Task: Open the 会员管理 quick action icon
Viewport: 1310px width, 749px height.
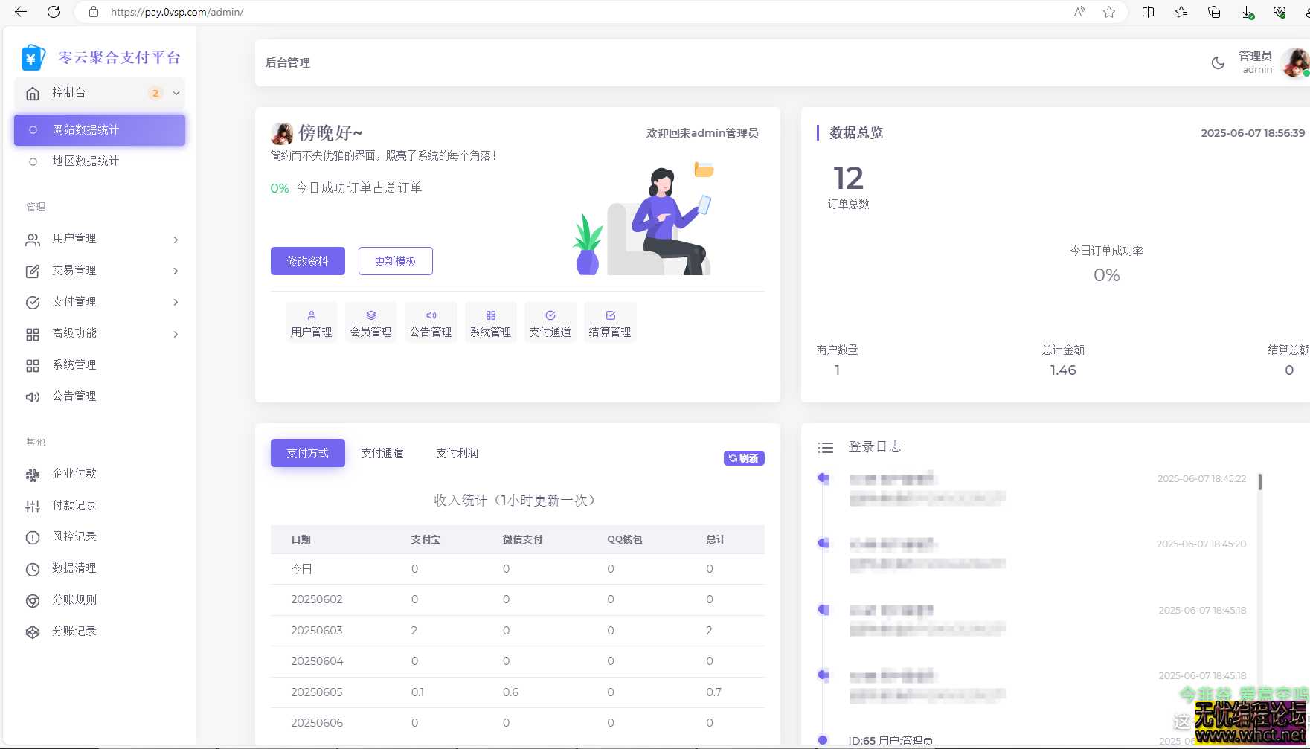Action: pos(370,321)
